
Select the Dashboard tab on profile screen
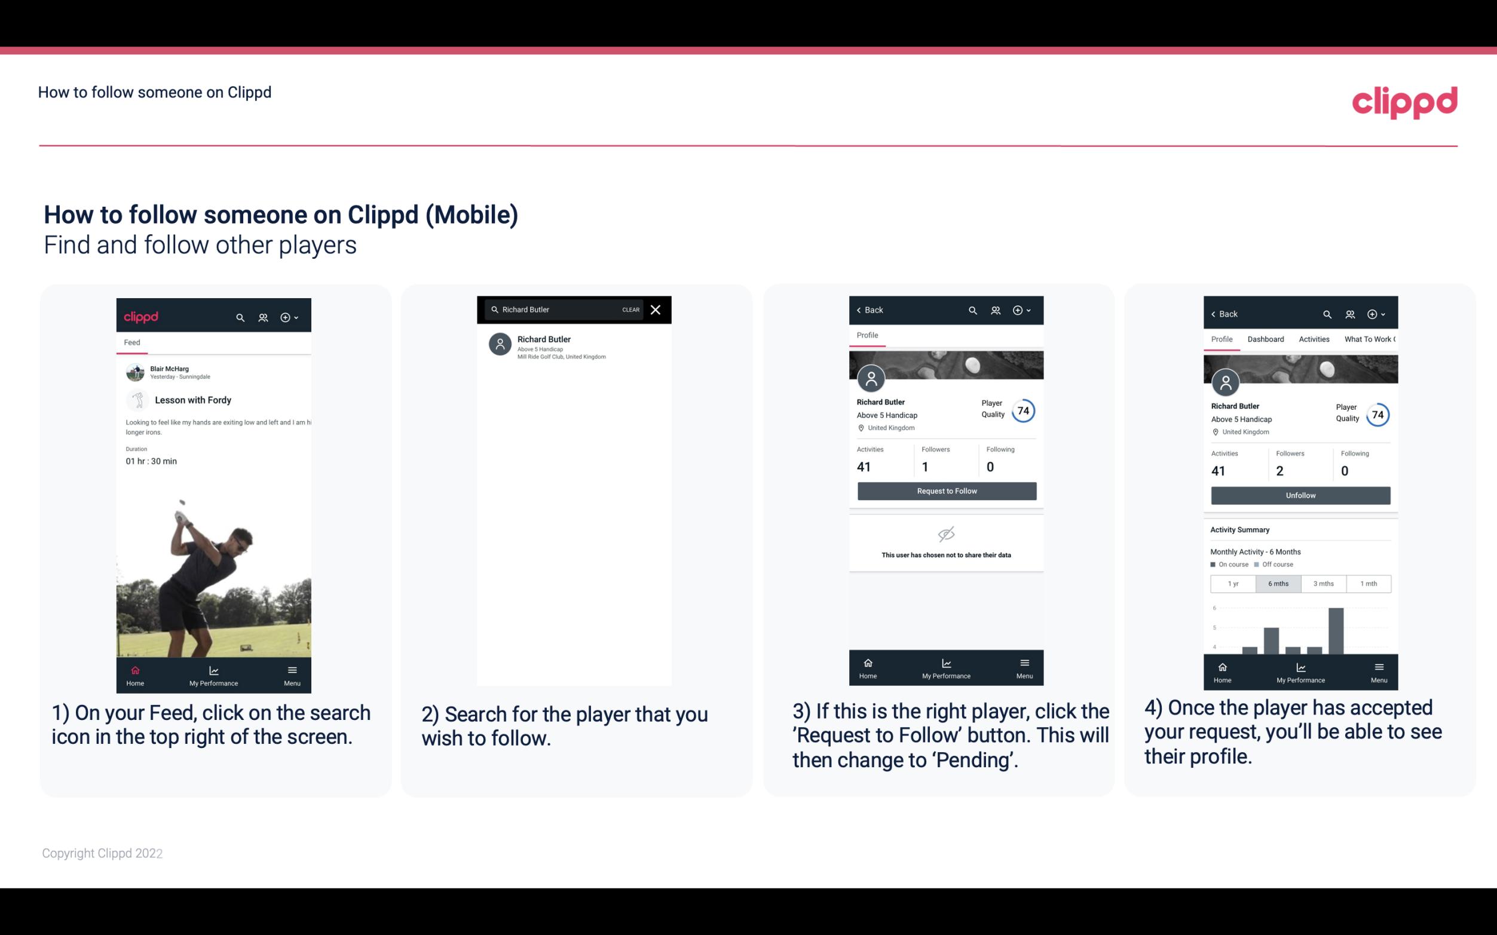[1266, 339]
